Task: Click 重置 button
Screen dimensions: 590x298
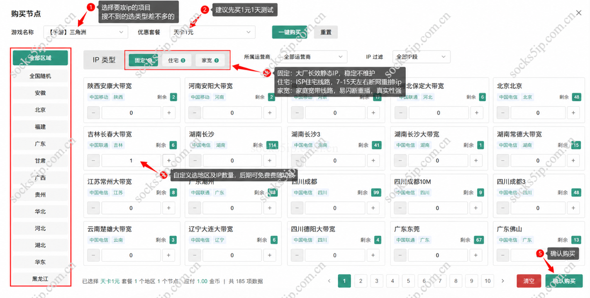Action: pos(326,32)
